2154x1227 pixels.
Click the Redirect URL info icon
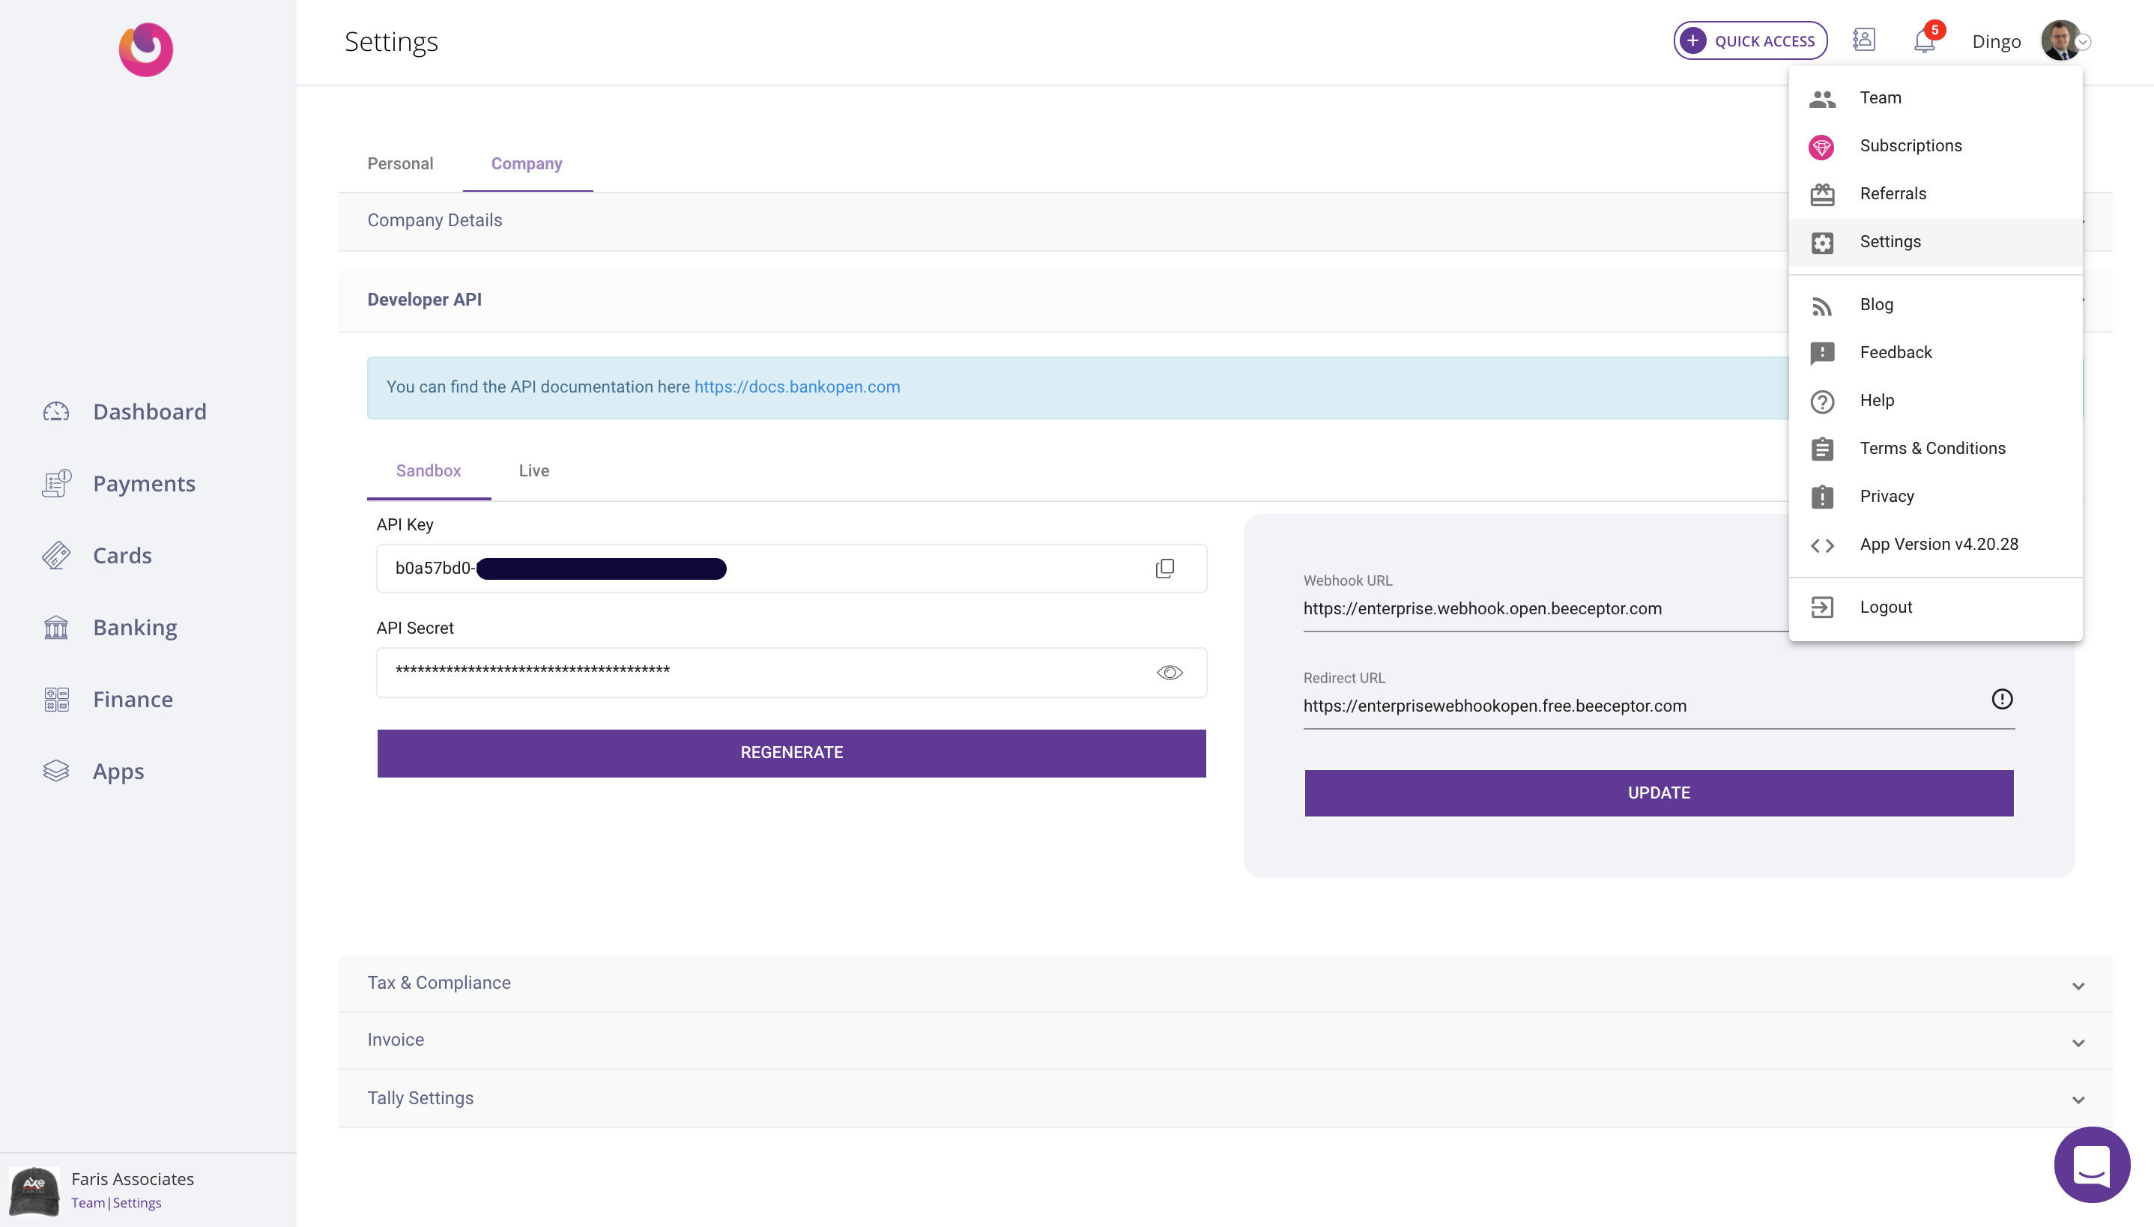(x=2001, y=700)
